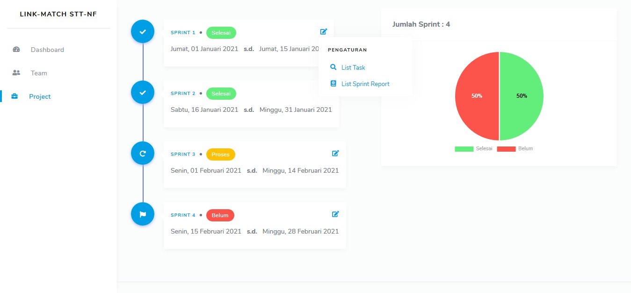Viewport: 631px width, 293px height.
Task: Click Sprint 2 checkmark timeline circle
Action: (143, 92)
